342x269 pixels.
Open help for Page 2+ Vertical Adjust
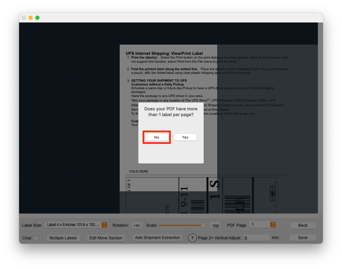(x=192, y=238)
